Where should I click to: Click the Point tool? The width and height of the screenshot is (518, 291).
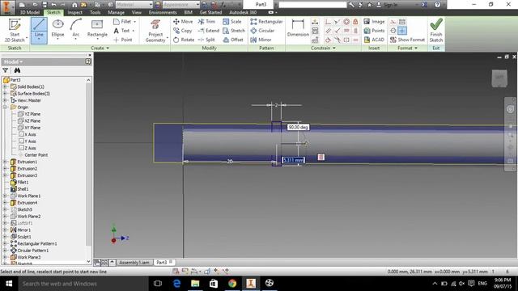pos(123,40)
